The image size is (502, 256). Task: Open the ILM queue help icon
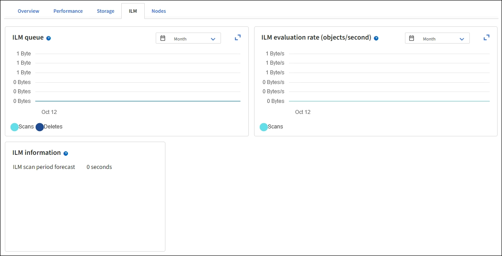click(x=49, y=38)
